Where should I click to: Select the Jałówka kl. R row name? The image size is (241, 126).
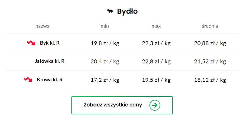(x=50, y=61)
